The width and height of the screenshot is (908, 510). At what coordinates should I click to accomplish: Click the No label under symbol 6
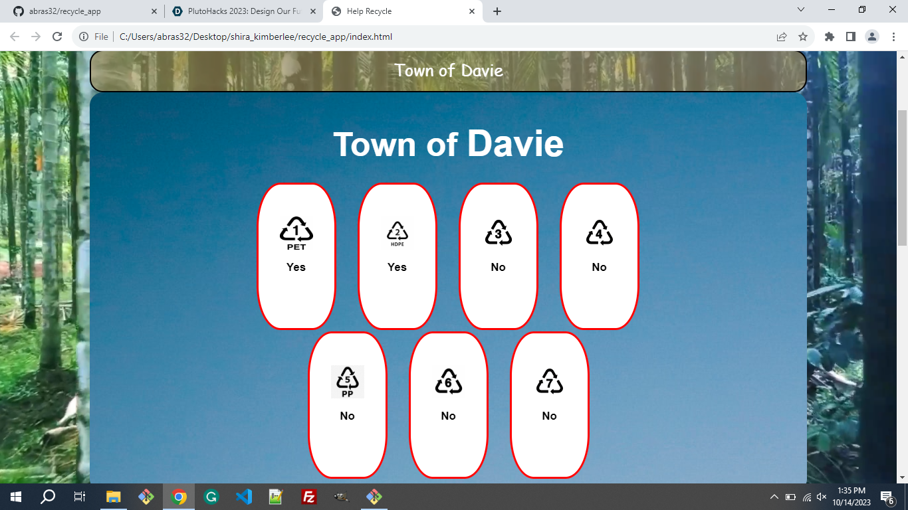click(449, 416)
